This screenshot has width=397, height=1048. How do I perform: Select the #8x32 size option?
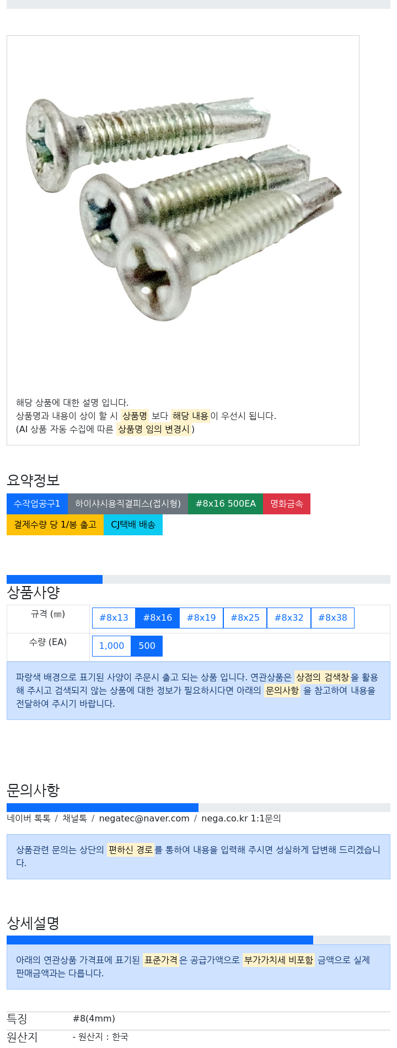pyautogui.click(x=289, y=618)
